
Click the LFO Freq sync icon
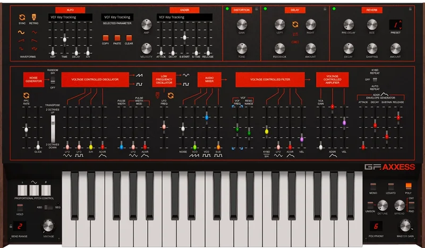(171, 95)
